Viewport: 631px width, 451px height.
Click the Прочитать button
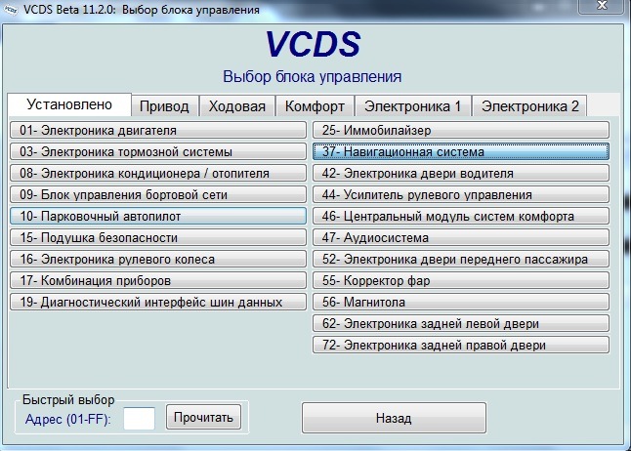tap(203, 417)
